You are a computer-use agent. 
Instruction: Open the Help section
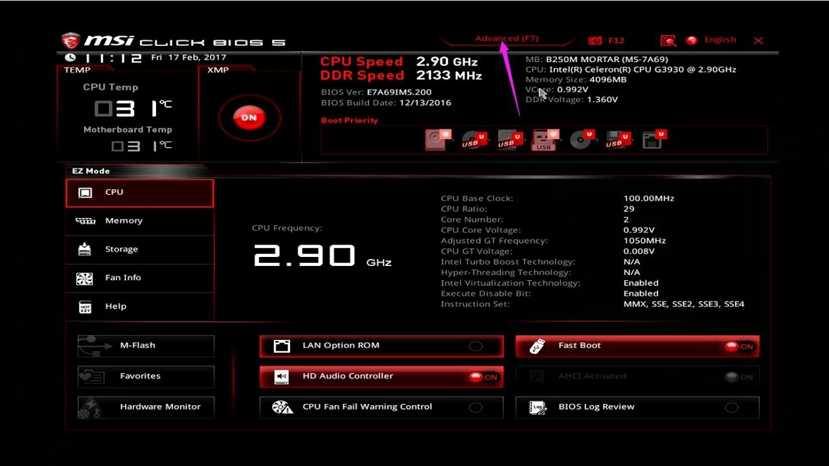[117, 306]
